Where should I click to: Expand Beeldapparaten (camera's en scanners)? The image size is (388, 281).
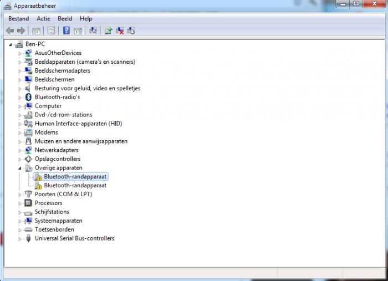tap(19, 62)
